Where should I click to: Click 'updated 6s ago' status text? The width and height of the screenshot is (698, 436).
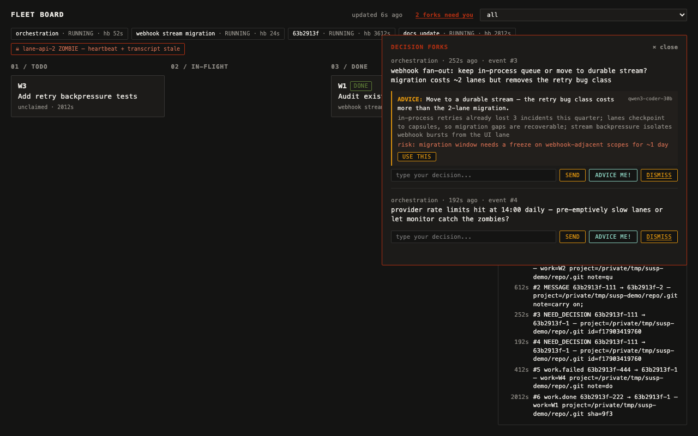pyautogui.click(x=377, y=15)
